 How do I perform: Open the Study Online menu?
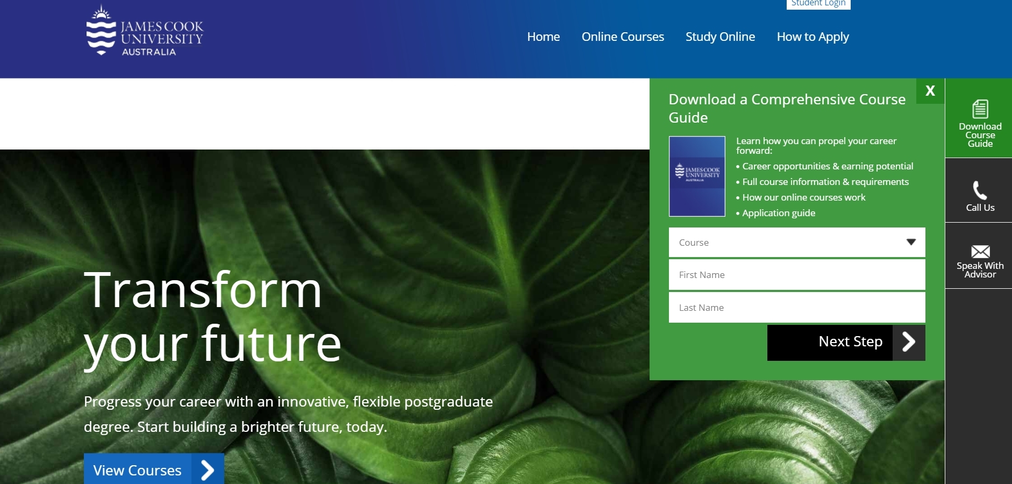coord(720,37)
